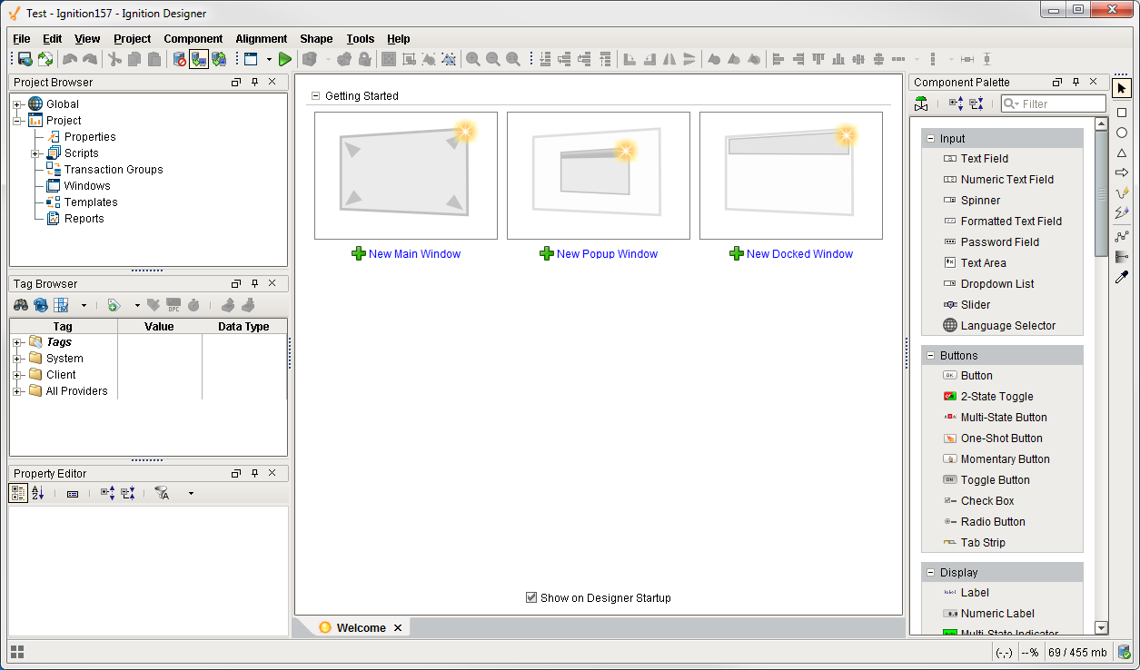Click the OPC browse icon in Tag Browser

click(173, 304)
